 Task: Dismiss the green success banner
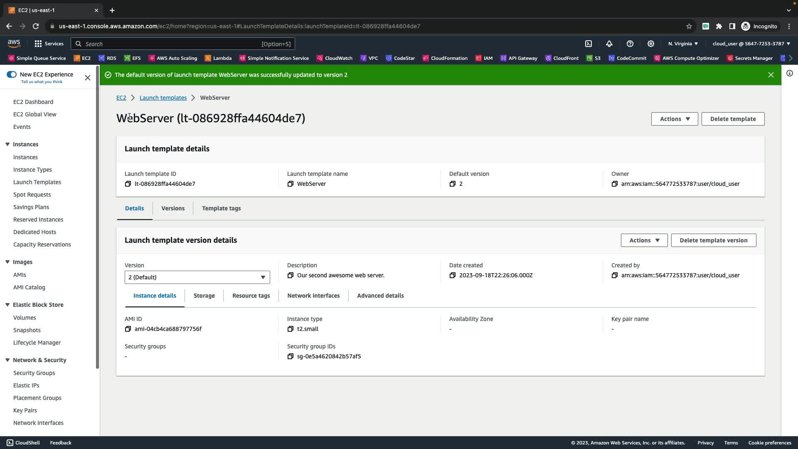coord(771,75)
